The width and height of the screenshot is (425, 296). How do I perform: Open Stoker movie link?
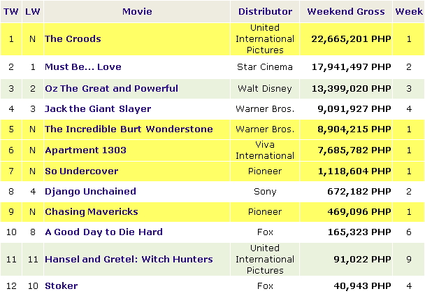[62, 286]
